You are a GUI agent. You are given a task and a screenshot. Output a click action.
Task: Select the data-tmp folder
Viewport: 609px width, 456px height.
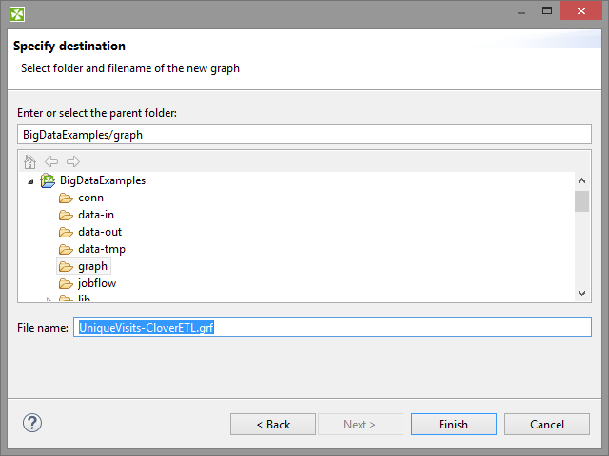[x=101, y=249]
